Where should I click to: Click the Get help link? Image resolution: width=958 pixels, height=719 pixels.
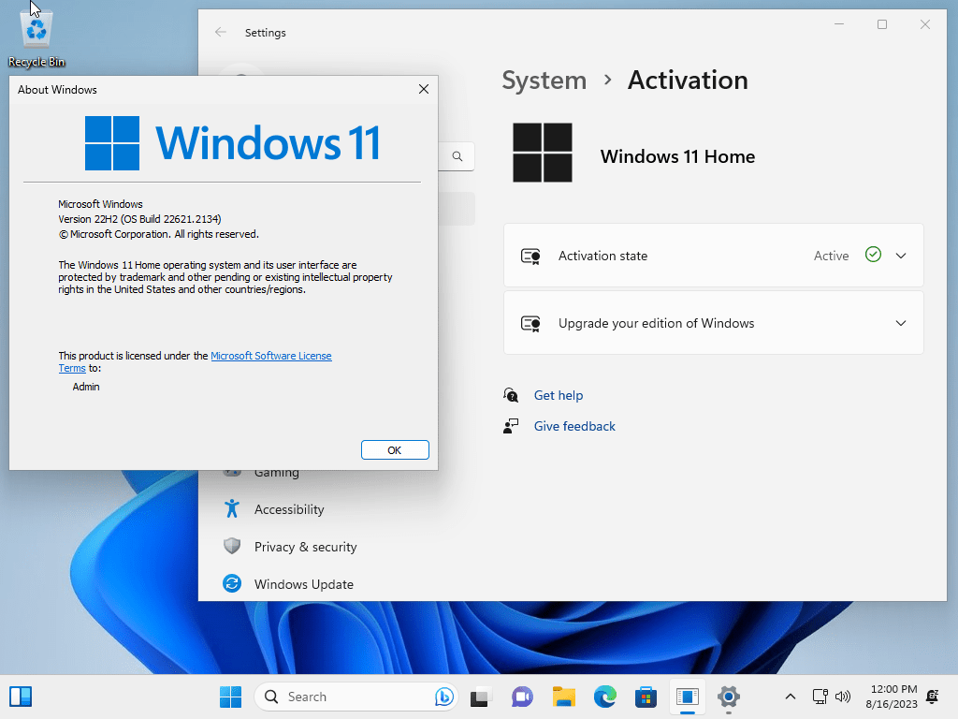559,395
